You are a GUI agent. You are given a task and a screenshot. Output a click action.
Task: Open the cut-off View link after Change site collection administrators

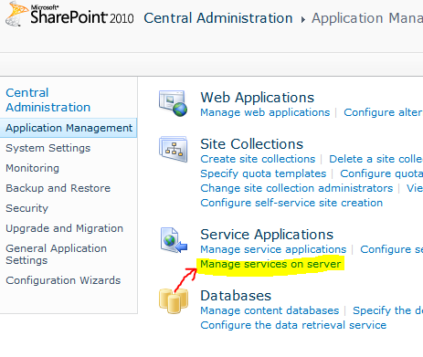coord(415,188)
